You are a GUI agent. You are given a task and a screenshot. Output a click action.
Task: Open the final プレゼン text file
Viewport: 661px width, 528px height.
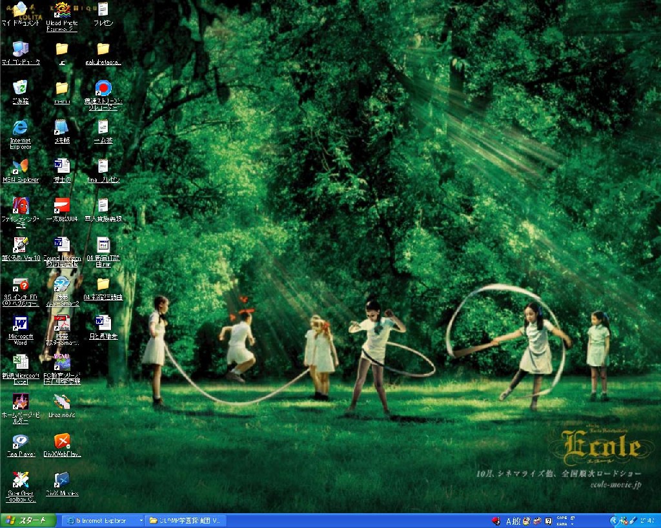(103, 171)
